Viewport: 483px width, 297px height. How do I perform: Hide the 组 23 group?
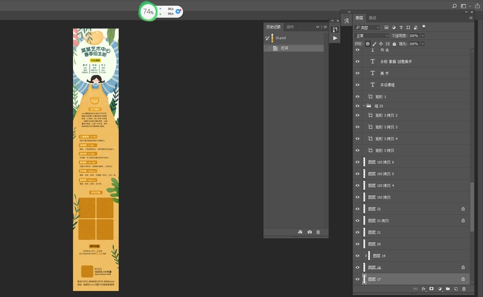[x=357, y=106]
